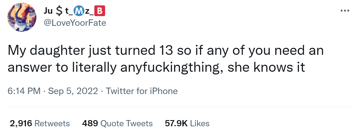
Task: Click the red B emoji in display name
Action: tap(100, 12)
